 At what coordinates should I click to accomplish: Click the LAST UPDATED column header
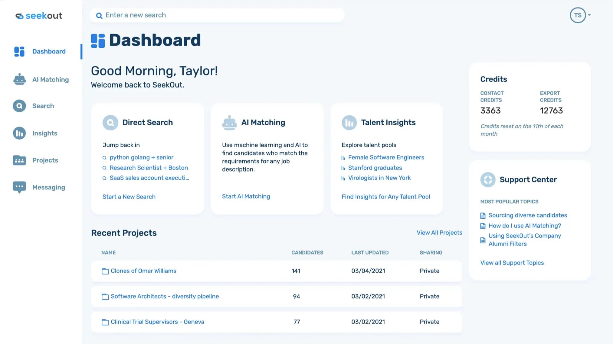(370, 252)
